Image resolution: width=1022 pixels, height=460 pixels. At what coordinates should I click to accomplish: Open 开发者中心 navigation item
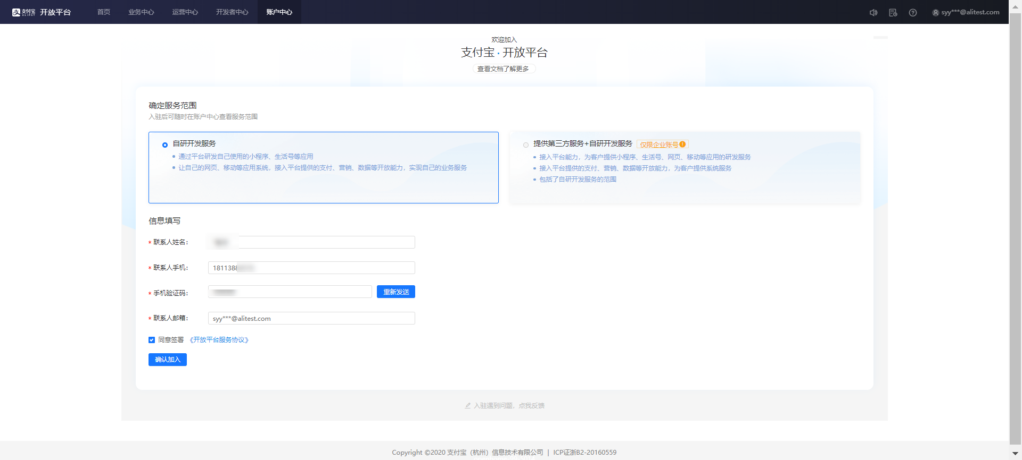pos(232,12)
